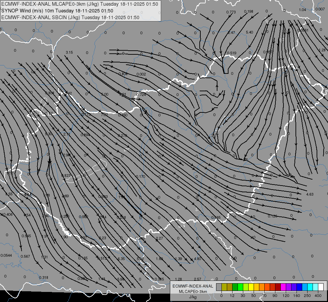Viewport: 328px width, 302px height.
Task: Click the bright green legend swatch
Action: [x=240, y=287]
